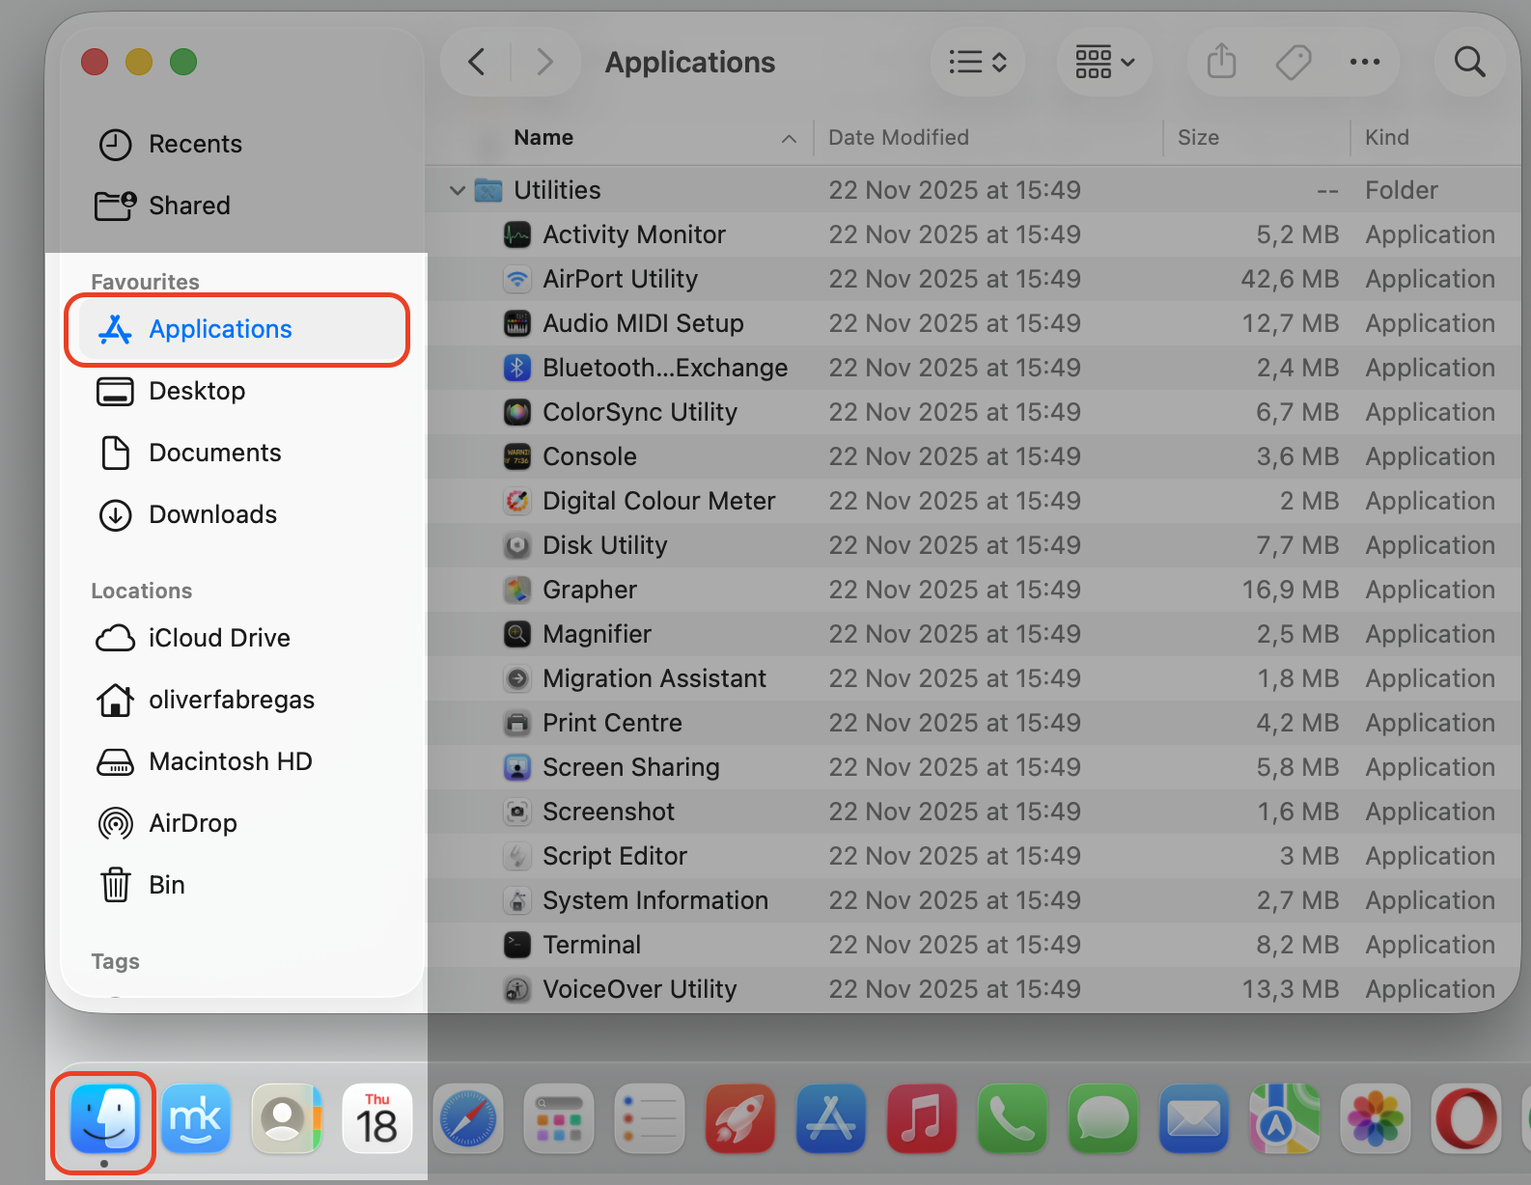This screenshot has height=1185, width=1531.
Task: Select Macintosh HD in sidebar
Action: tap(237, 761)
